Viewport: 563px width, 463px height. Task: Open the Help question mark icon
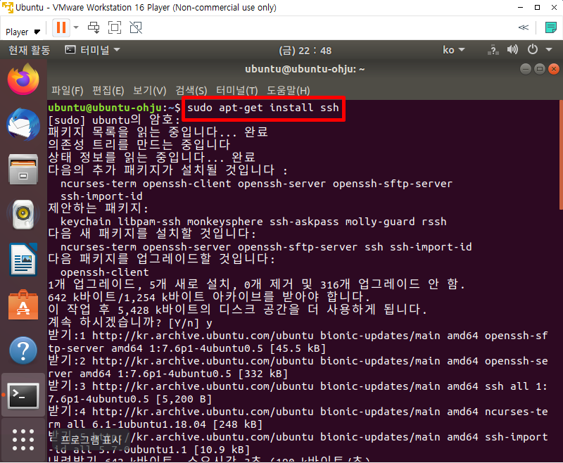click(23, 350)
